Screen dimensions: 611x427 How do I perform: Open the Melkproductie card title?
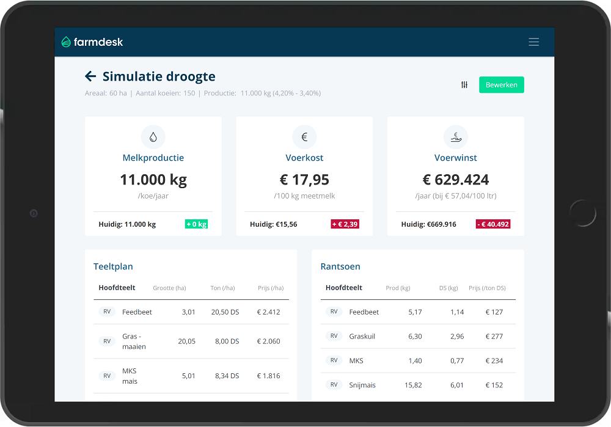pyautogui.click(x=153, y=158)
